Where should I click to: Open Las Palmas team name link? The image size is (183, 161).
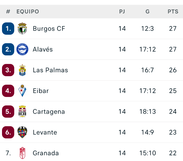point(50,70)
